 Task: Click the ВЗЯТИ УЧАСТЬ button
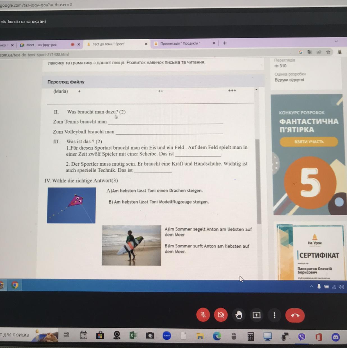pos(309,142)
